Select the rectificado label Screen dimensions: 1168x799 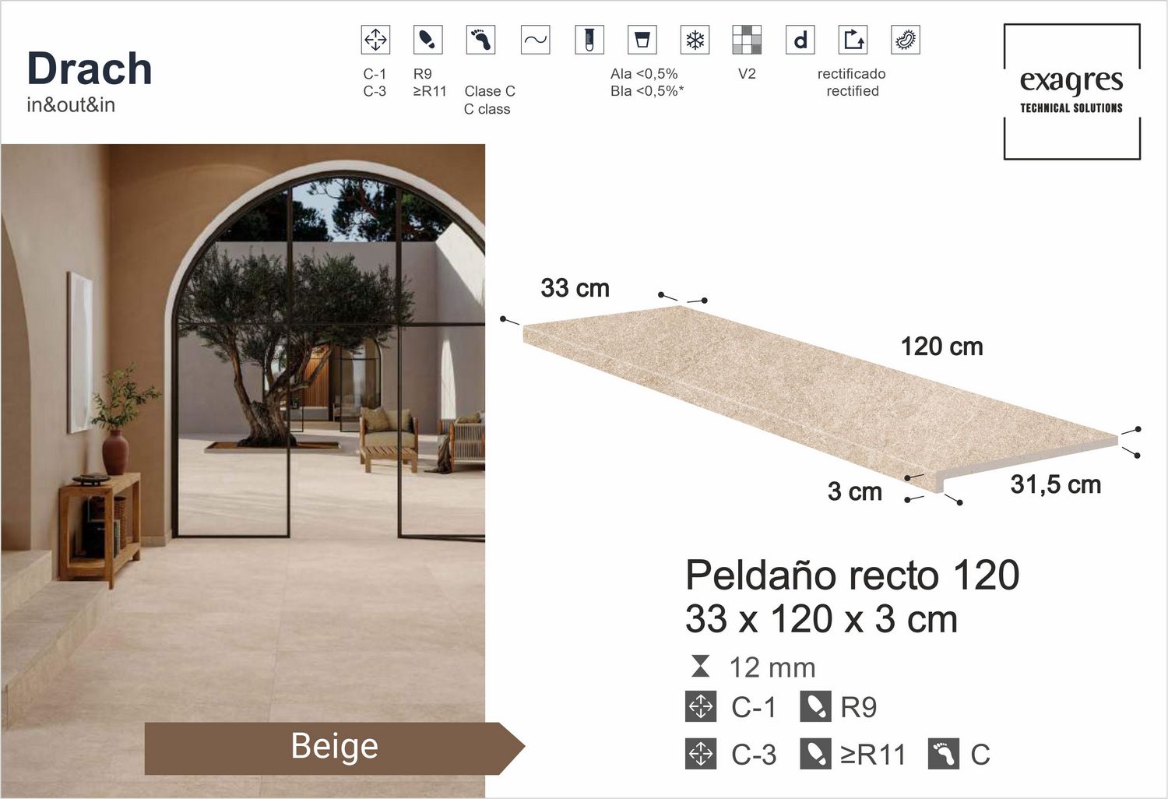tap(852, 74)
